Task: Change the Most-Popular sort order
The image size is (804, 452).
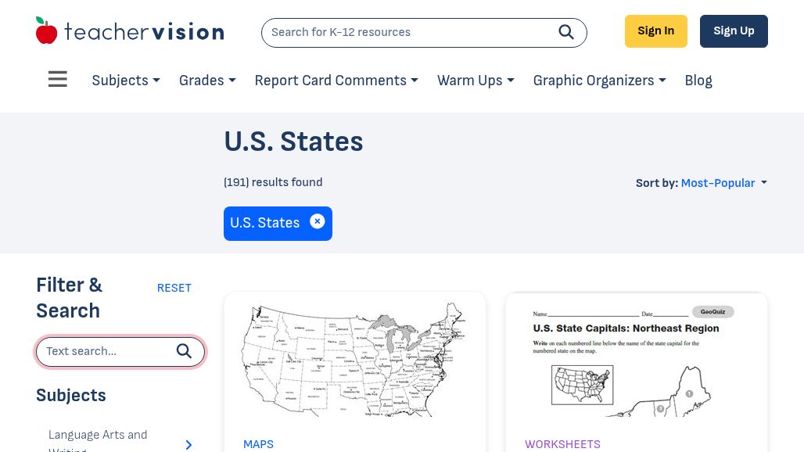Action: pos(723,183)
